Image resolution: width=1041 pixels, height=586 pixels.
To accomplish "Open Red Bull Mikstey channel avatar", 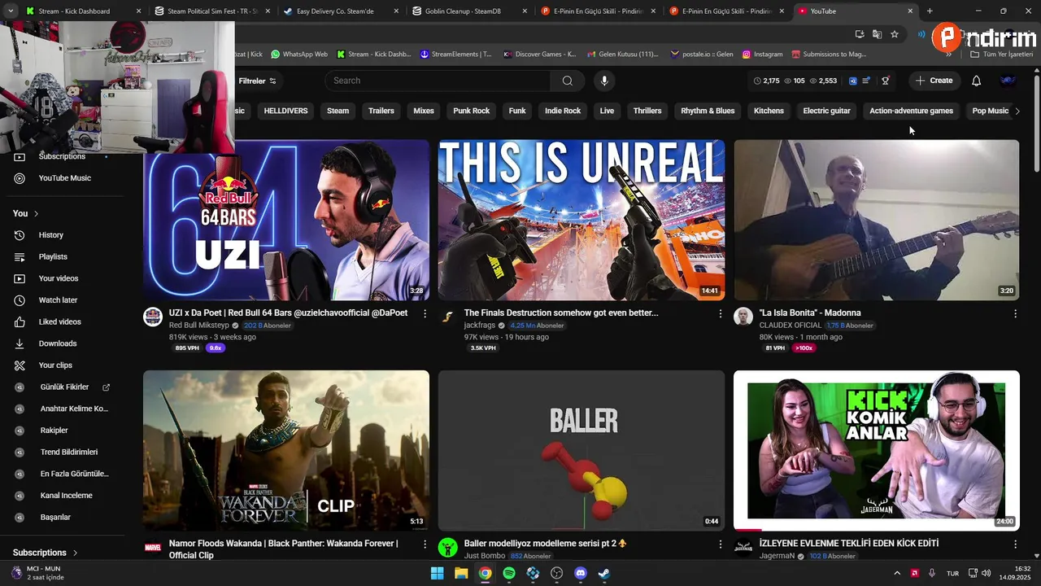I will 153,317.
